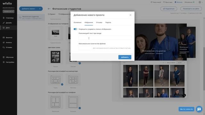This screenshot has height=115, width=205.
Task: Focus the Максимальное количество файлов field
Action: point(85,48)
